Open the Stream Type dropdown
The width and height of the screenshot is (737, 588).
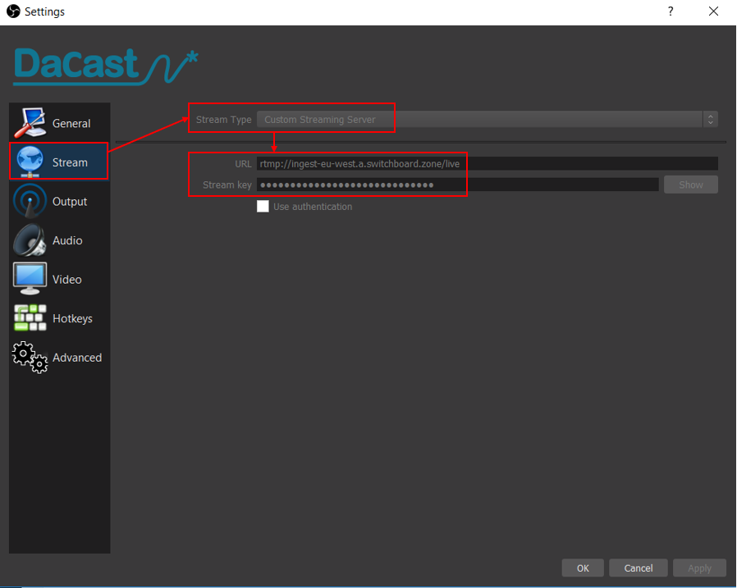[487, 119]
